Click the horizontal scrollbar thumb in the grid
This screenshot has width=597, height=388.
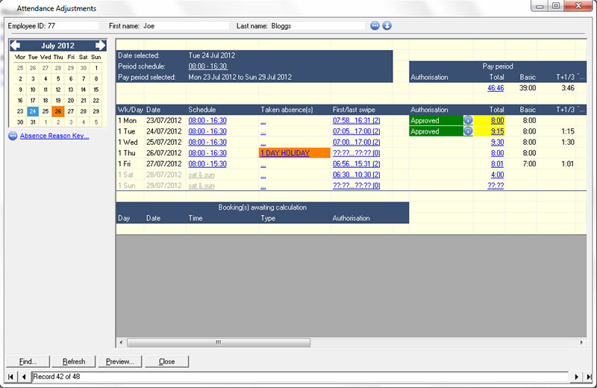click(x=218, y=343)
